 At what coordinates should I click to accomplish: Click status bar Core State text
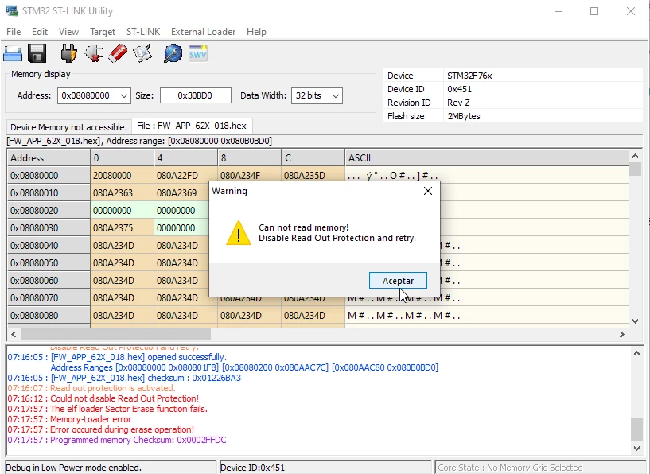tap(510, 468)
